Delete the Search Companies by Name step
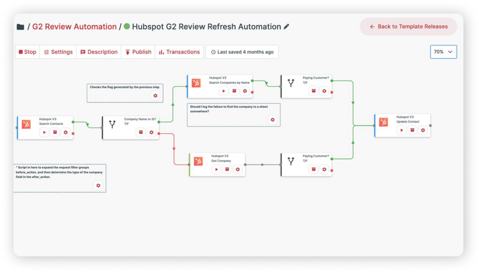The image size is (479, 272). pyautogui.click(x=234, y=91)
